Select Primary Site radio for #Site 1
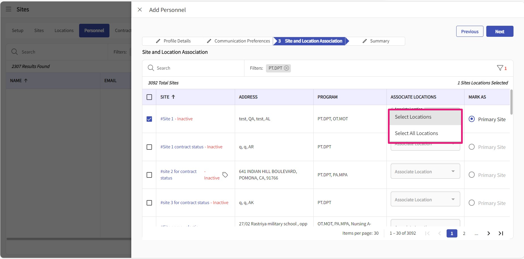524x259 pixels. [472, 119]
